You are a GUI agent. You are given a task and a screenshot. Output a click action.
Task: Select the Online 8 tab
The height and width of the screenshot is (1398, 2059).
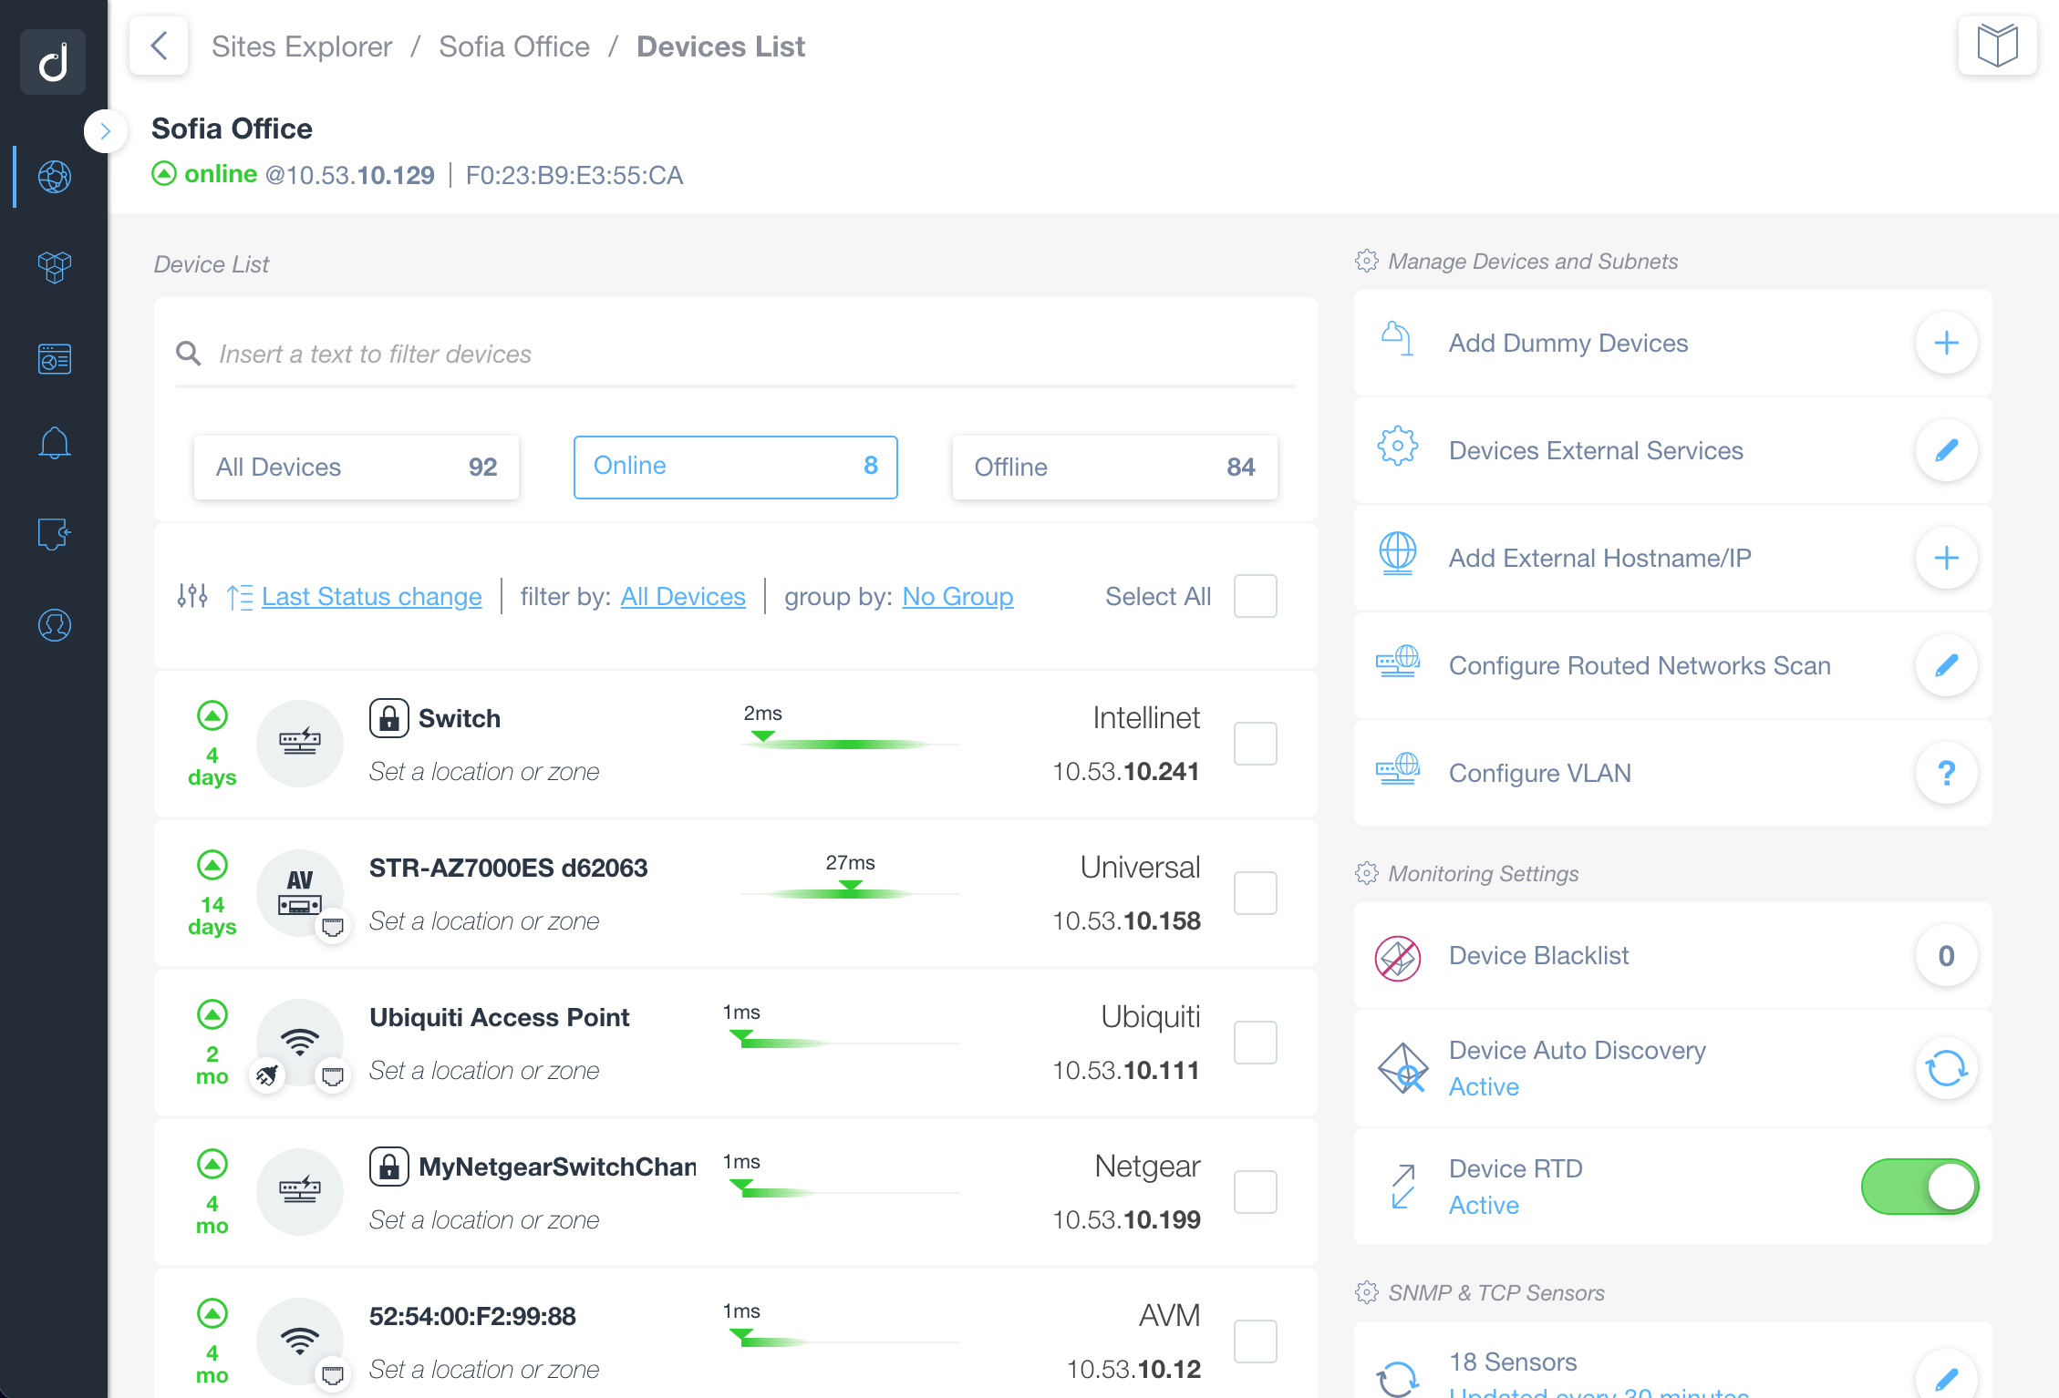tap(735, 467)
